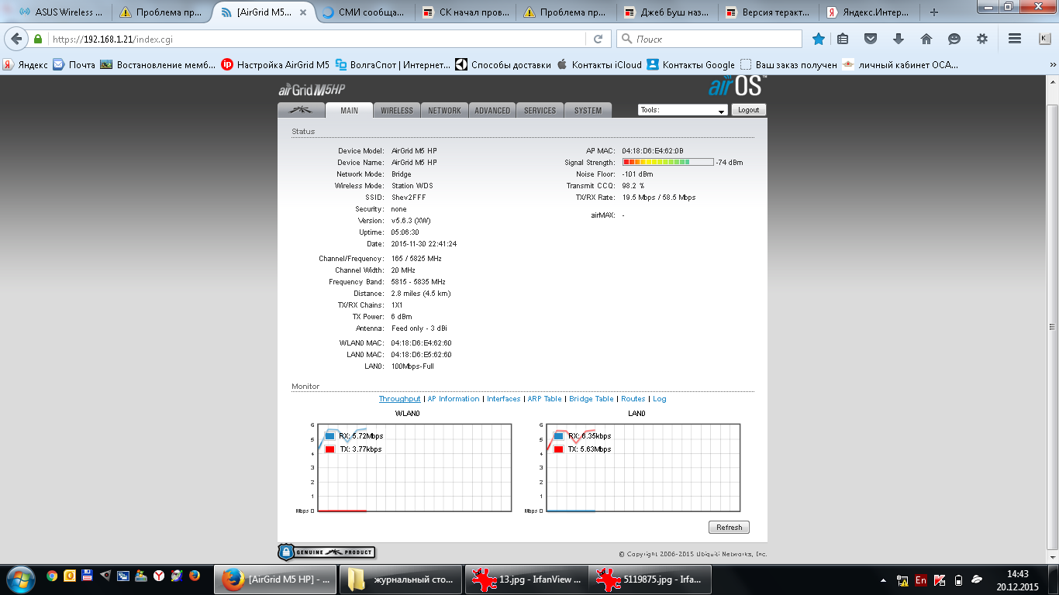Select the MAIN tab
1059x595 pixels.
click(349, 110)
